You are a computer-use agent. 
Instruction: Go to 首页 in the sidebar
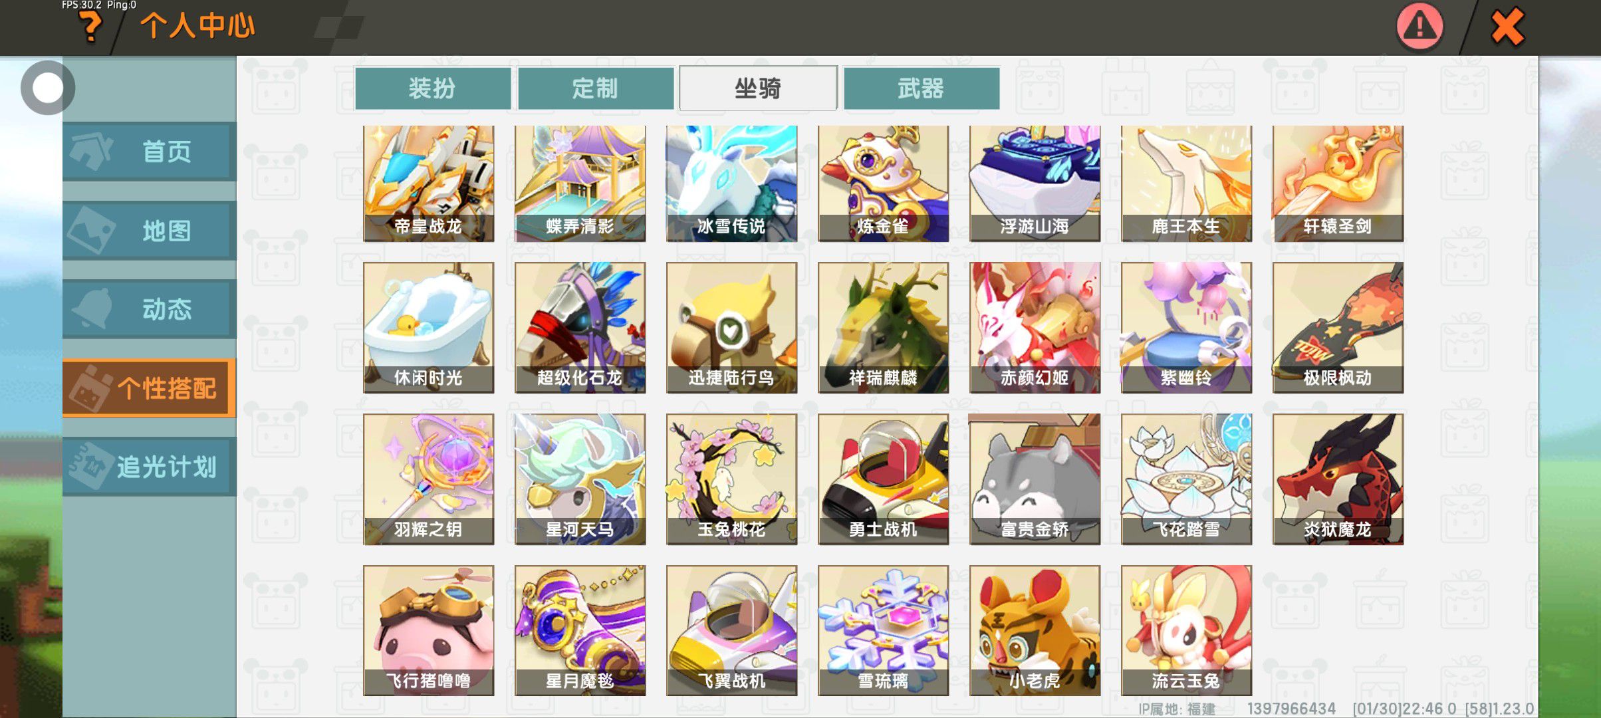[149, 152]
